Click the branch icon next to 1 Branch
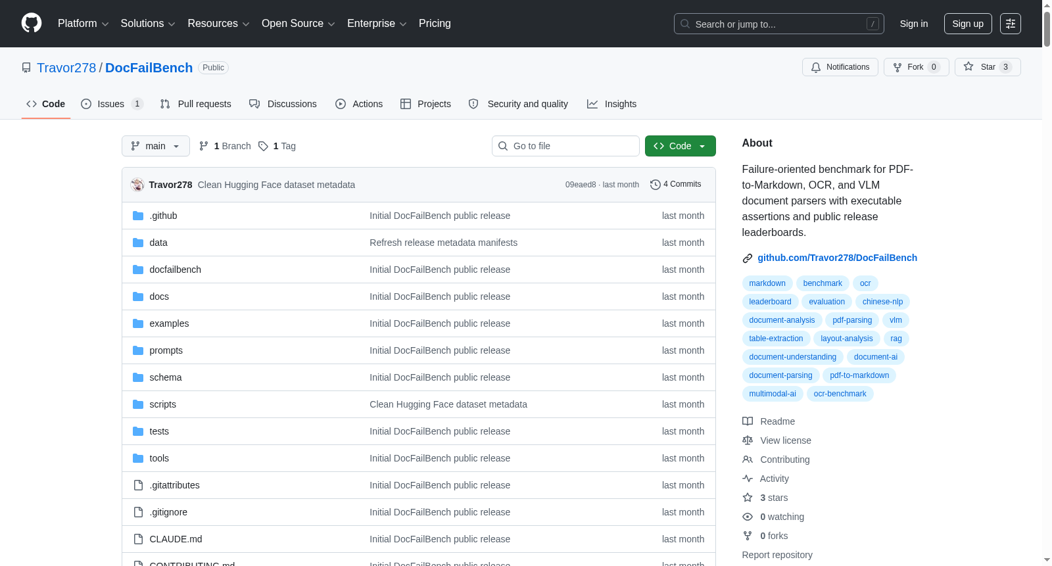 [x=204, y=146]
